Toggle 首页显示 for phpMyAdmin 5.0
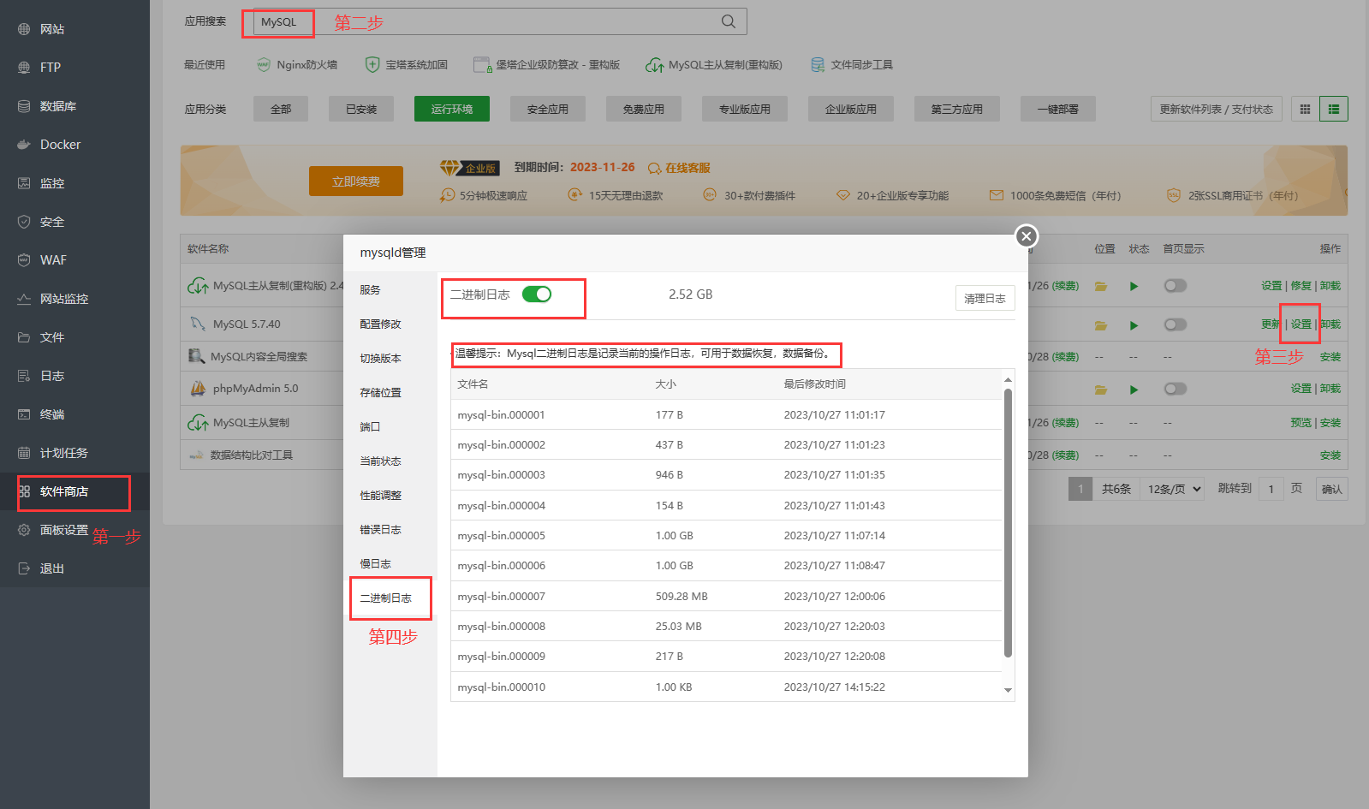 1176,389
